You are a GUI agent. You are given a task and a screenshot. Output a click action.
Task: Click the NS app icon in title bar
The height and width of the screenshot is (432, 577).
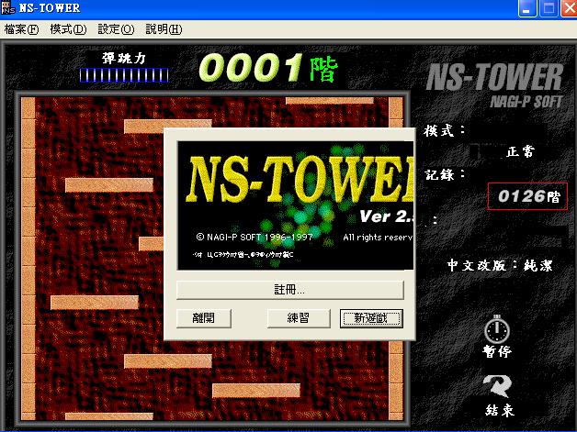(8, 7)
